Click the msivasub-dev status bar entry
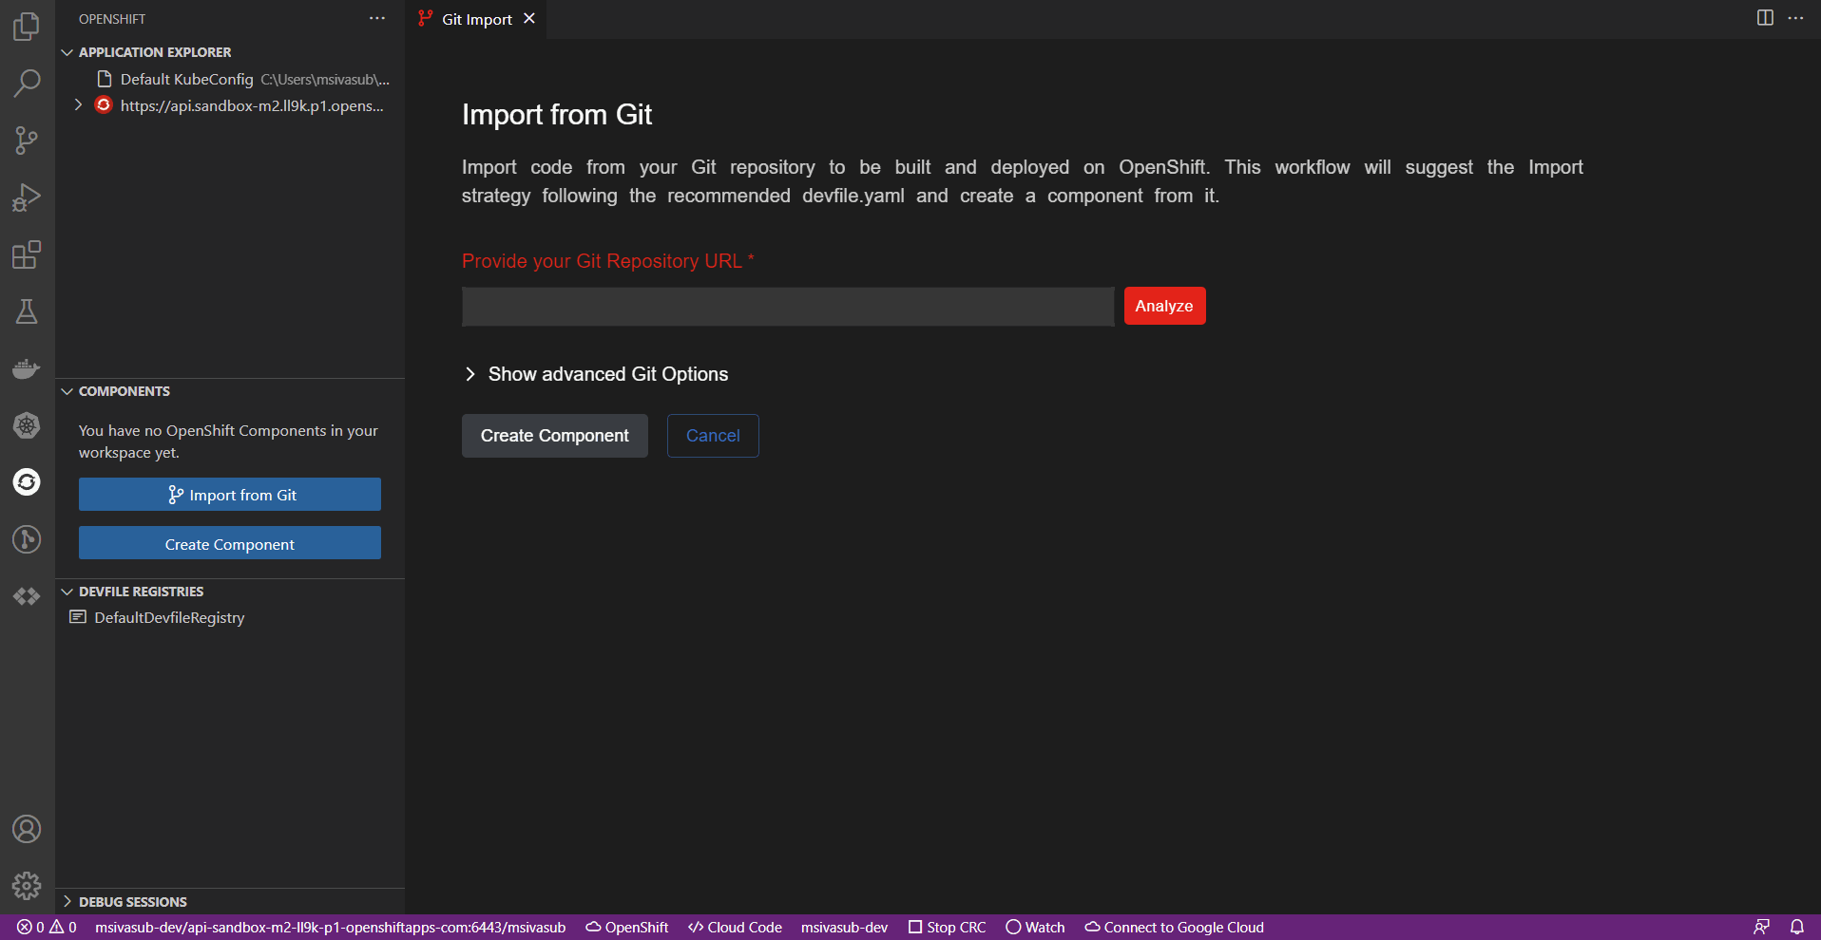 [x=844, y=927]
